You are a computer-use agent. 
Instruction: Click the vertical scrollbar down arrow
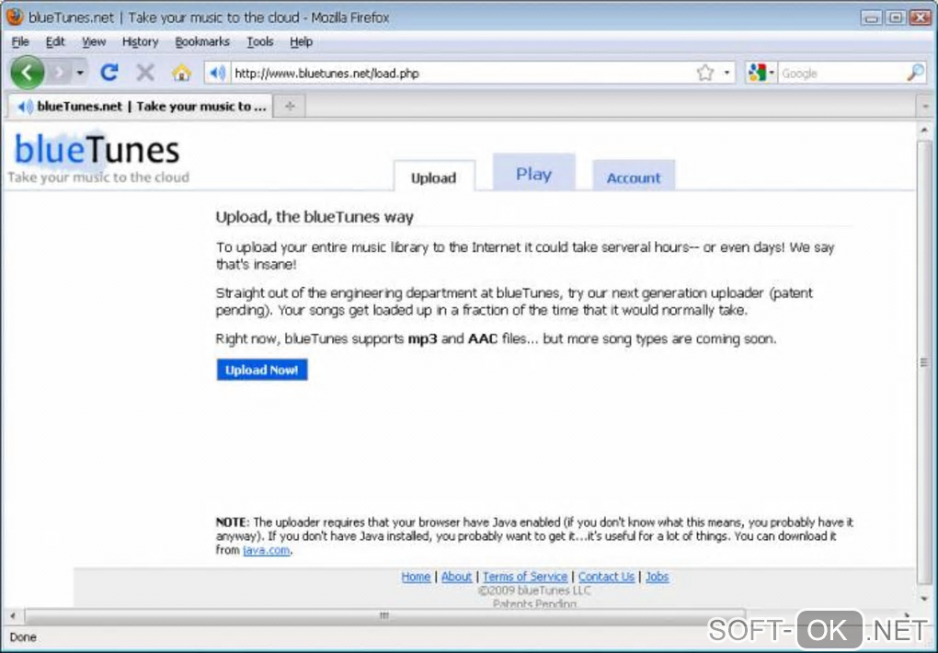[924, 598]
